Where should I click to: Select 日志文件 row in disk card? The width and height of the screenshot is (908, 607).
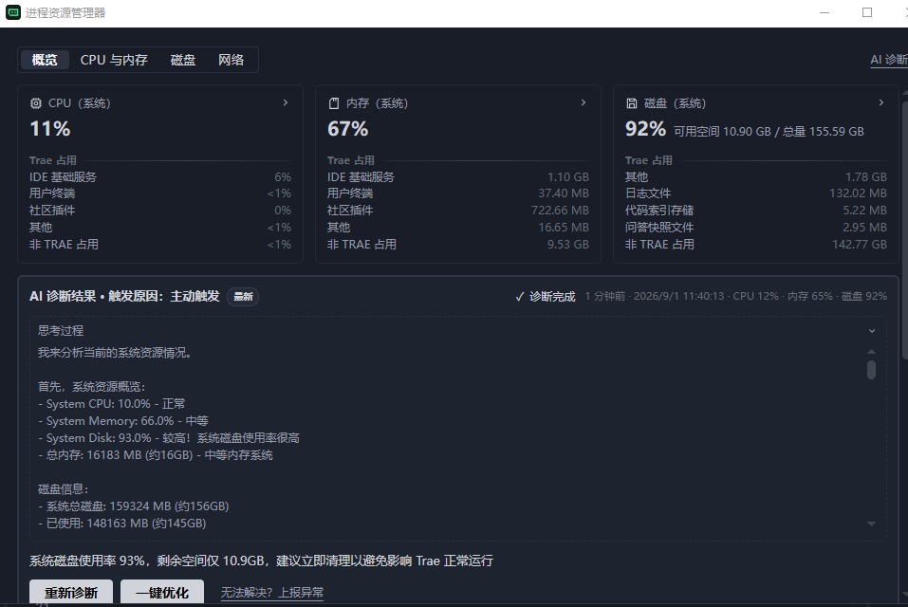[x=755, y=193]
